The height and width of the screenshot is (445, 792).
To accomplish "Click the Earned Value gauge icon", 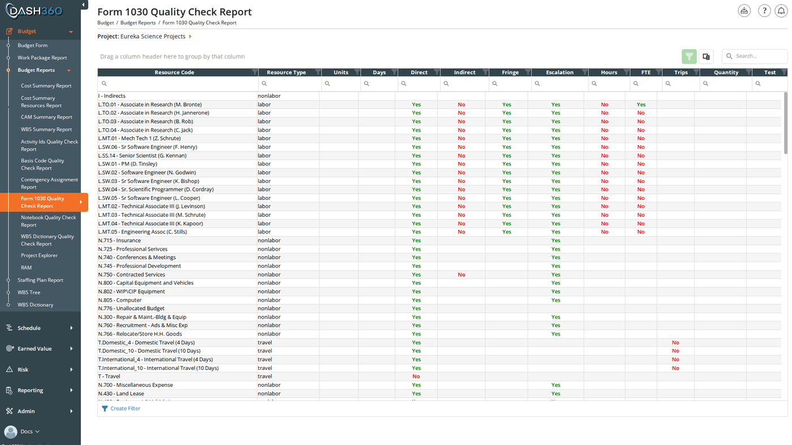I will [9, 348].
